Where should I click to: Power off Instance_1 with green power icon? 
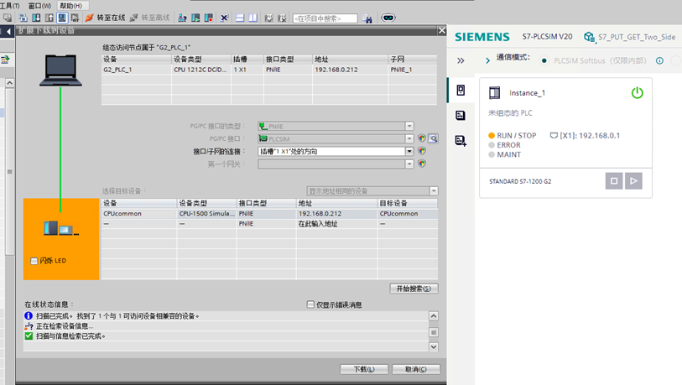click(637, 93)
